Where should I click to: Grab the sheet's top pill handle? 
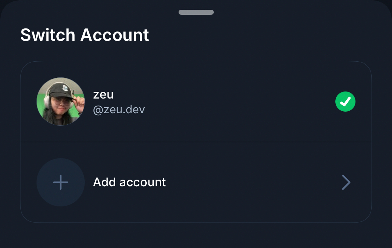[x=196, y=12]
